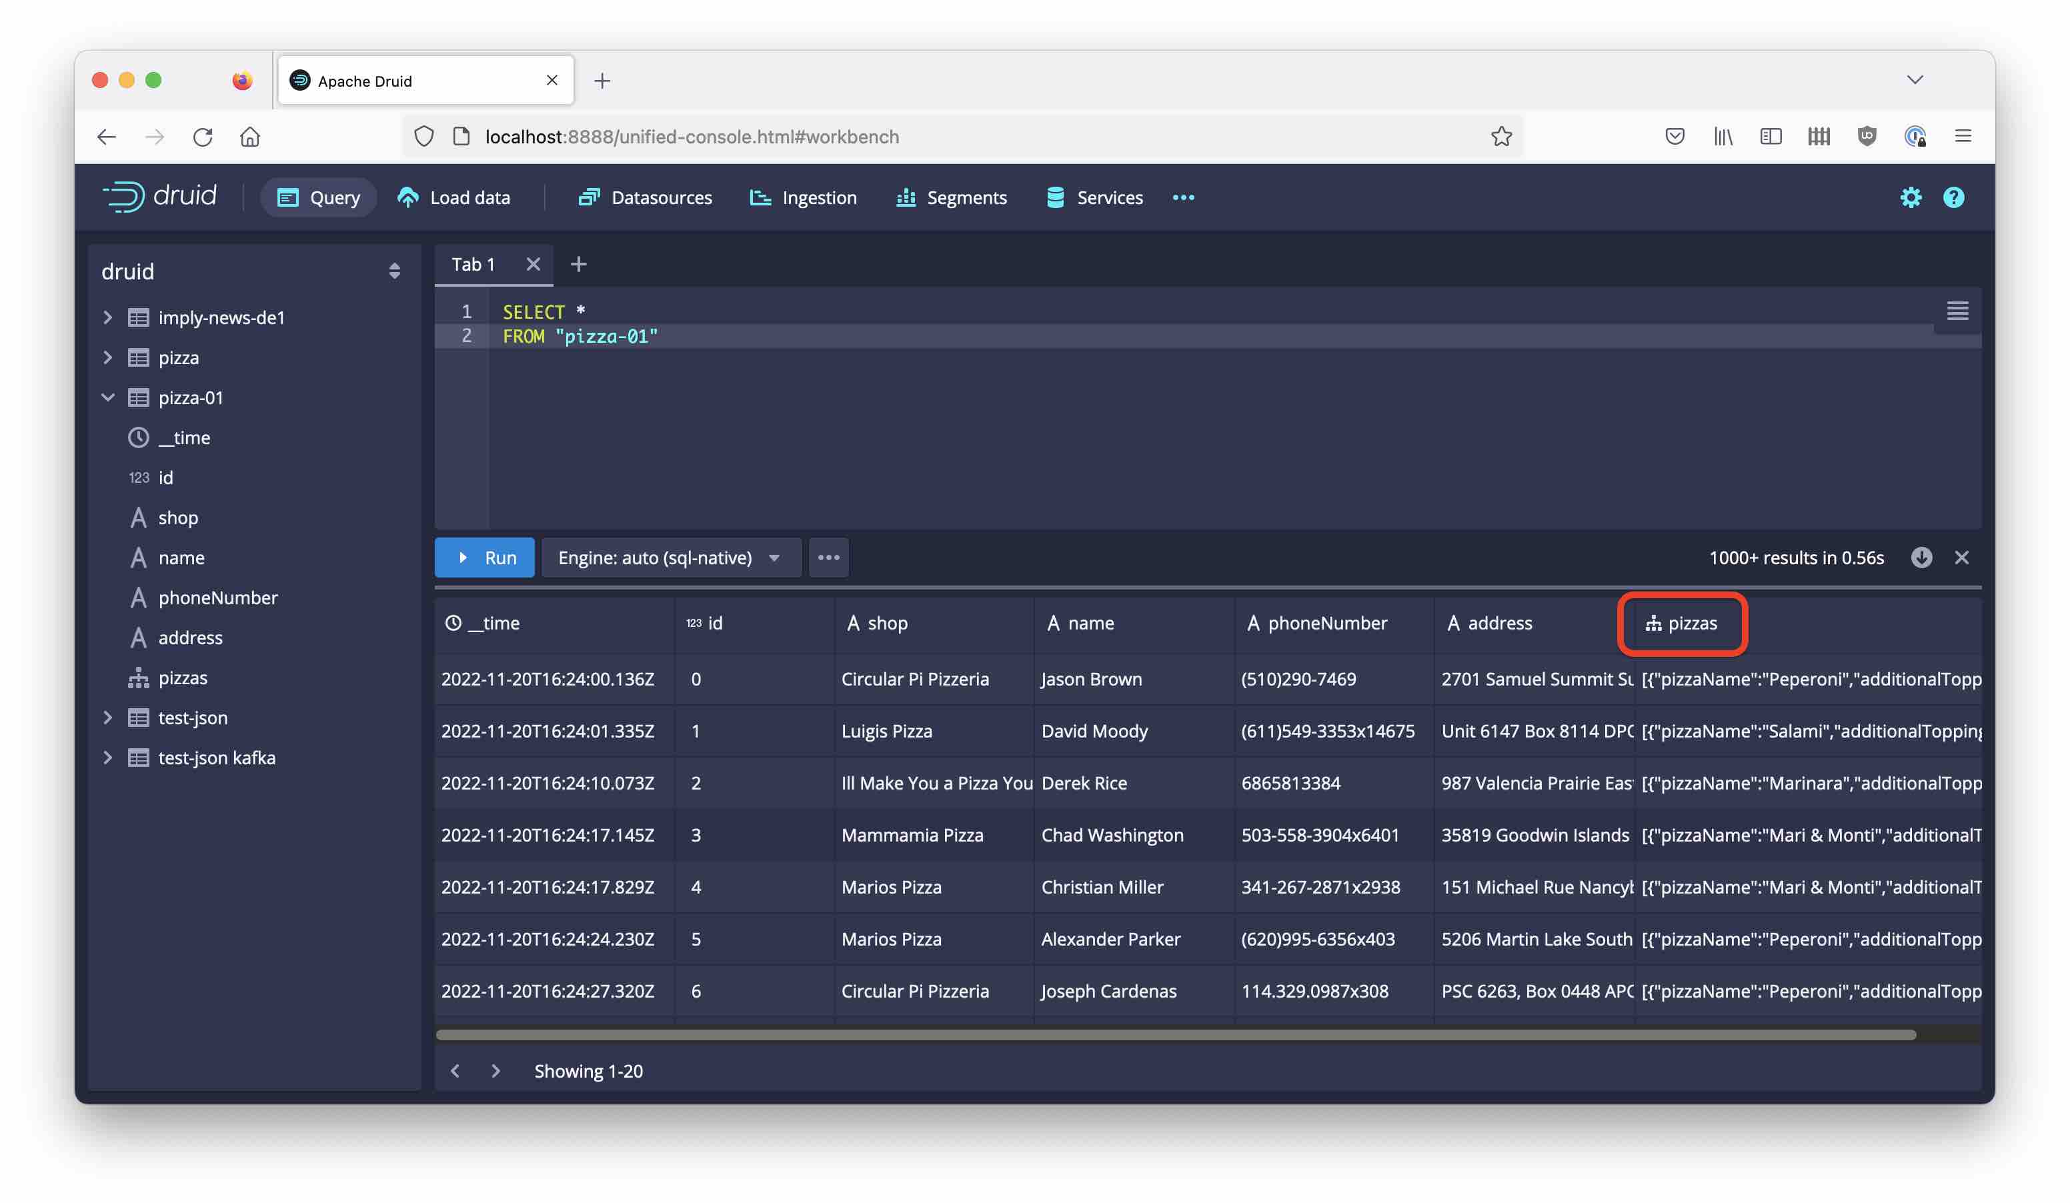
Task: Open Druid settings via the gear icon
Action: [1911, 197]
